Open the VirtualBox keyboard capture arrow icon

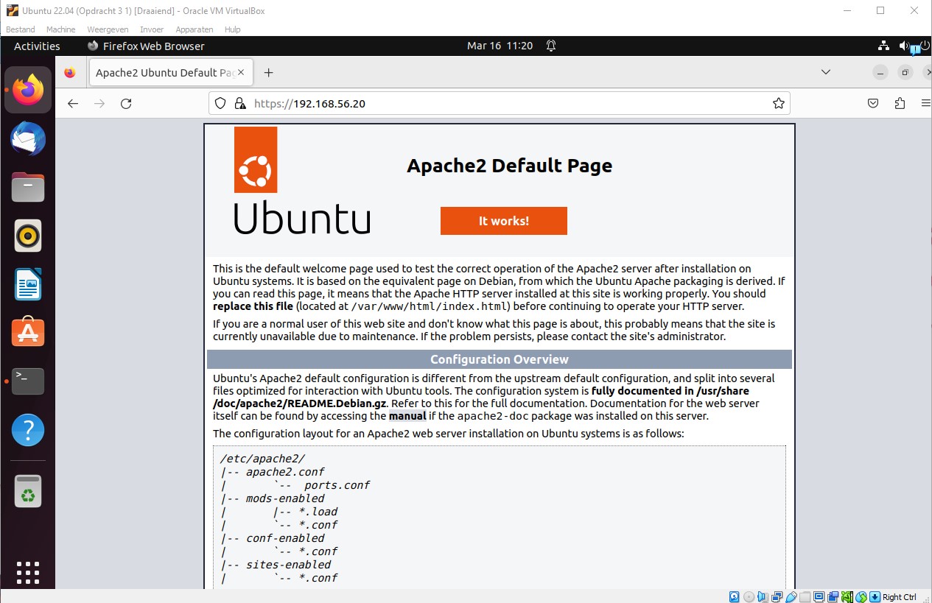(875, 596)
